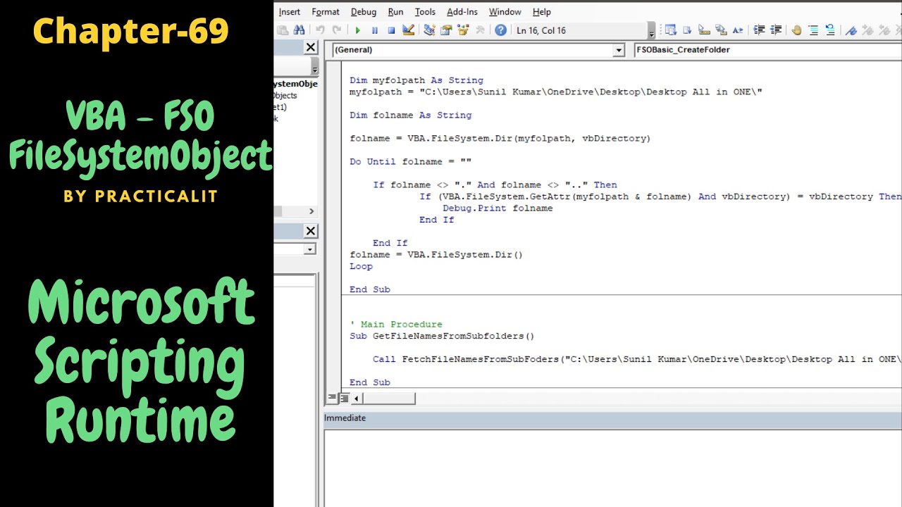Click the Find binoculars icon
Screen dimensions: 902x507
pyautogui.click(x=299, y=30)
